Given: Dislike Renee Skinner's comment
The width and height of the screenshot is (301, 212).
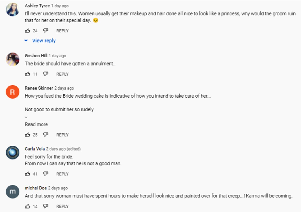Looking at the screenshot, I should point(45,135).
